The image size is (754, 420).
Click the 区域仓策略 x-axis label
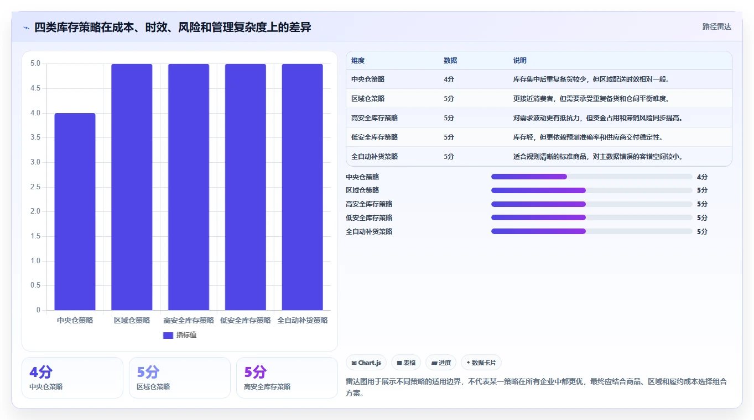tap(132, 320)
